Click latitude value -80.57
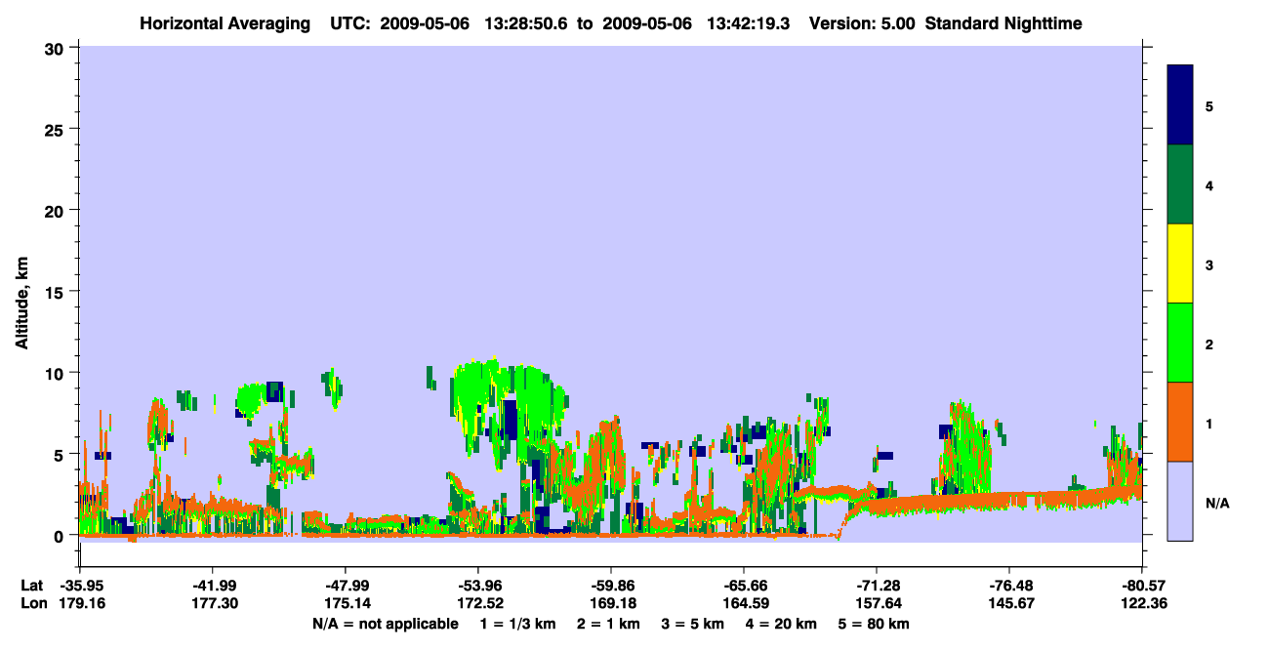 [1141, 586]
